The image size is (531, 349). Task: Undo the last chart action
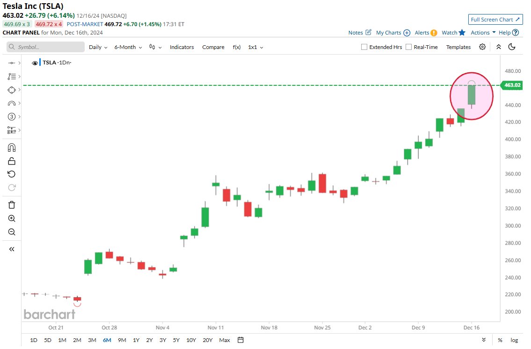(x=12, y=174)
